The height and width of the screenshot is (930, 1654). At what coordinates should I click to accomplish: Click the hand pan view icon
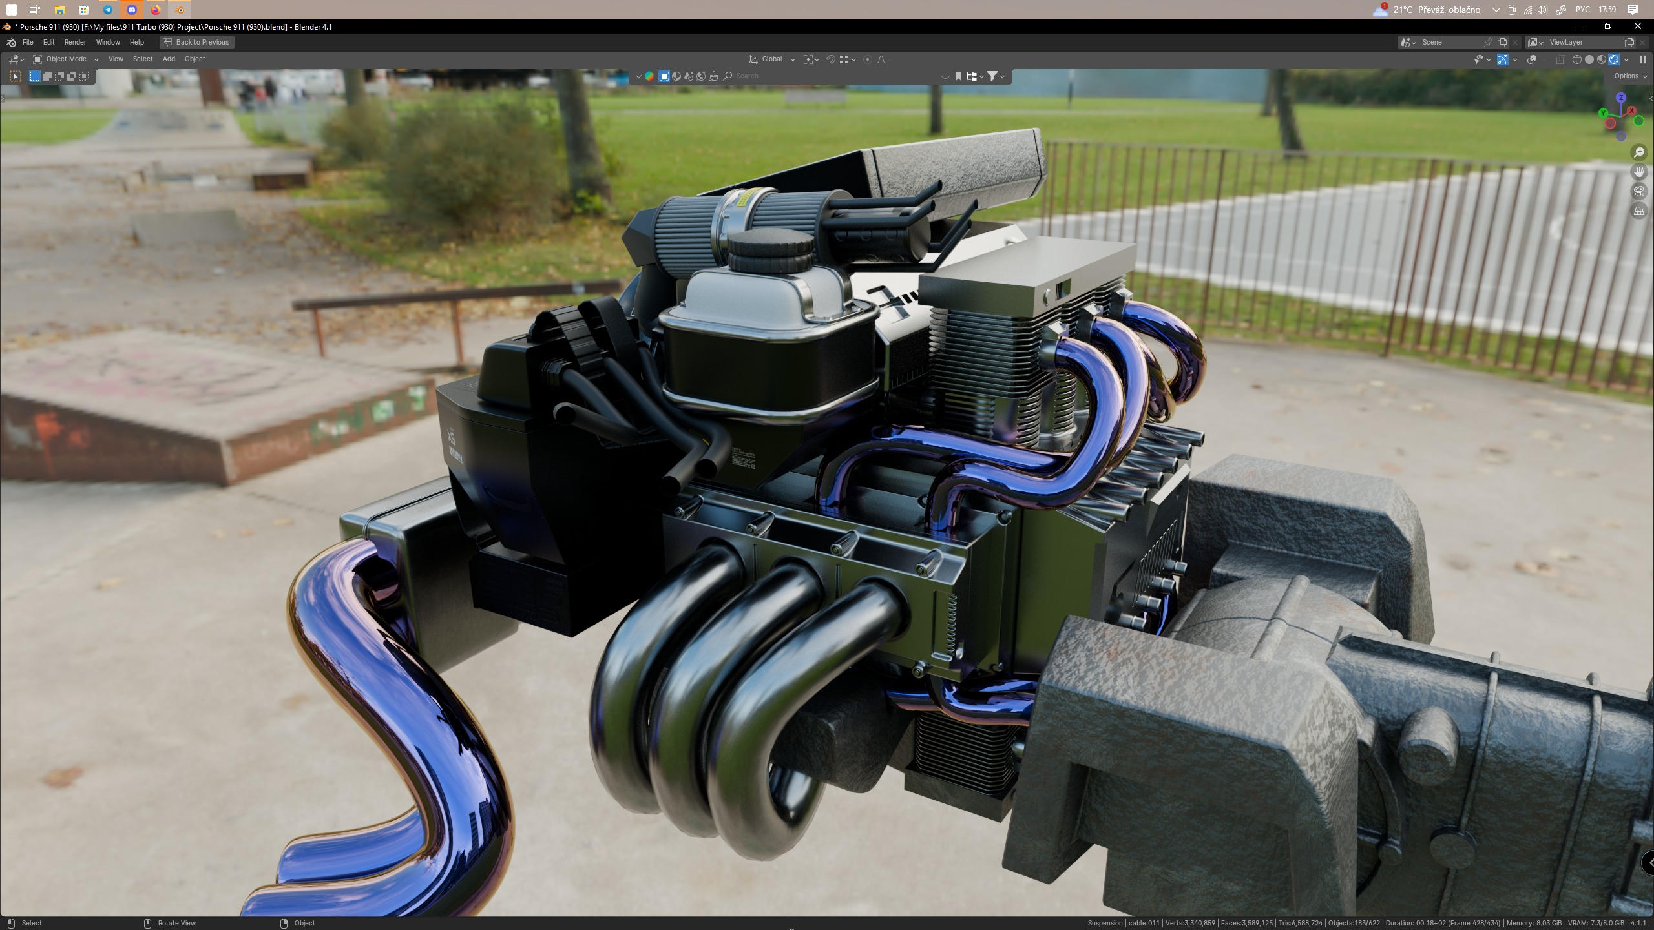[1639, 172]
